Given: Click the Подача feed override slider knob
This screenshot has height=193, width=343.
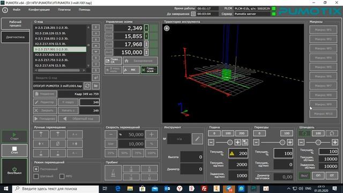Looking at the screenshot, I should (x=230, y=143).
